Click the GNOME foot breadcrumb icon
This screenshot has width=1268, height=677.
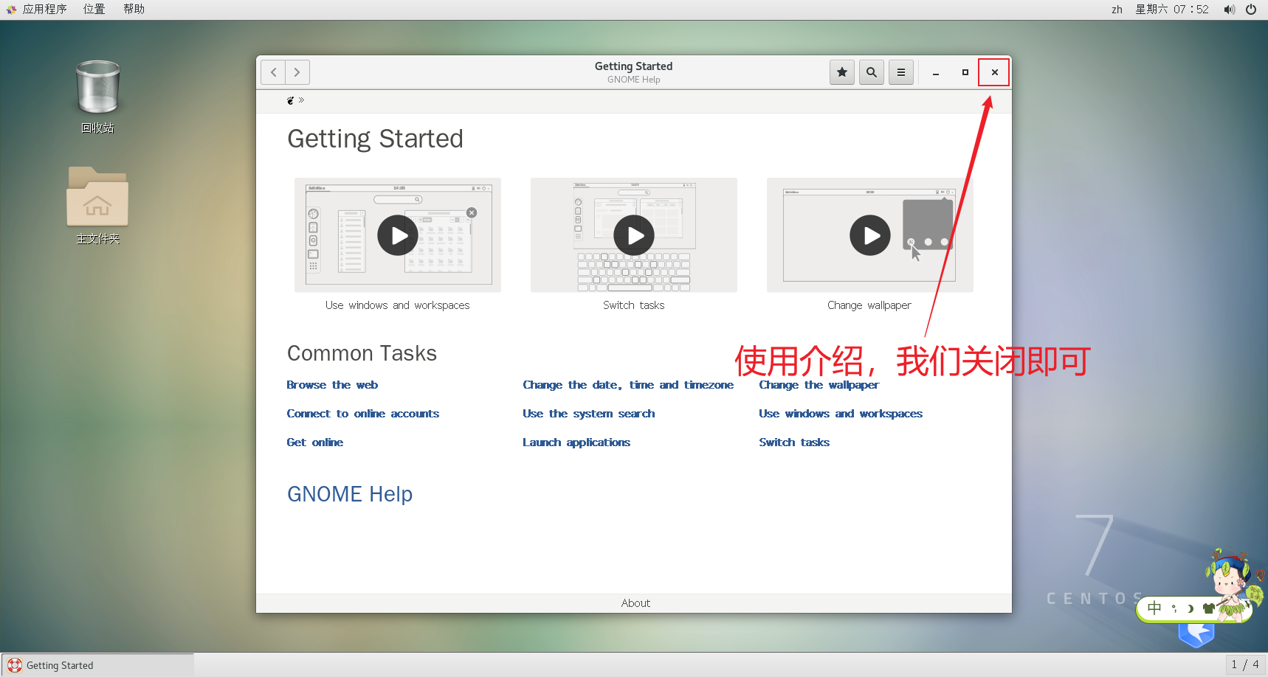point(291,100)
